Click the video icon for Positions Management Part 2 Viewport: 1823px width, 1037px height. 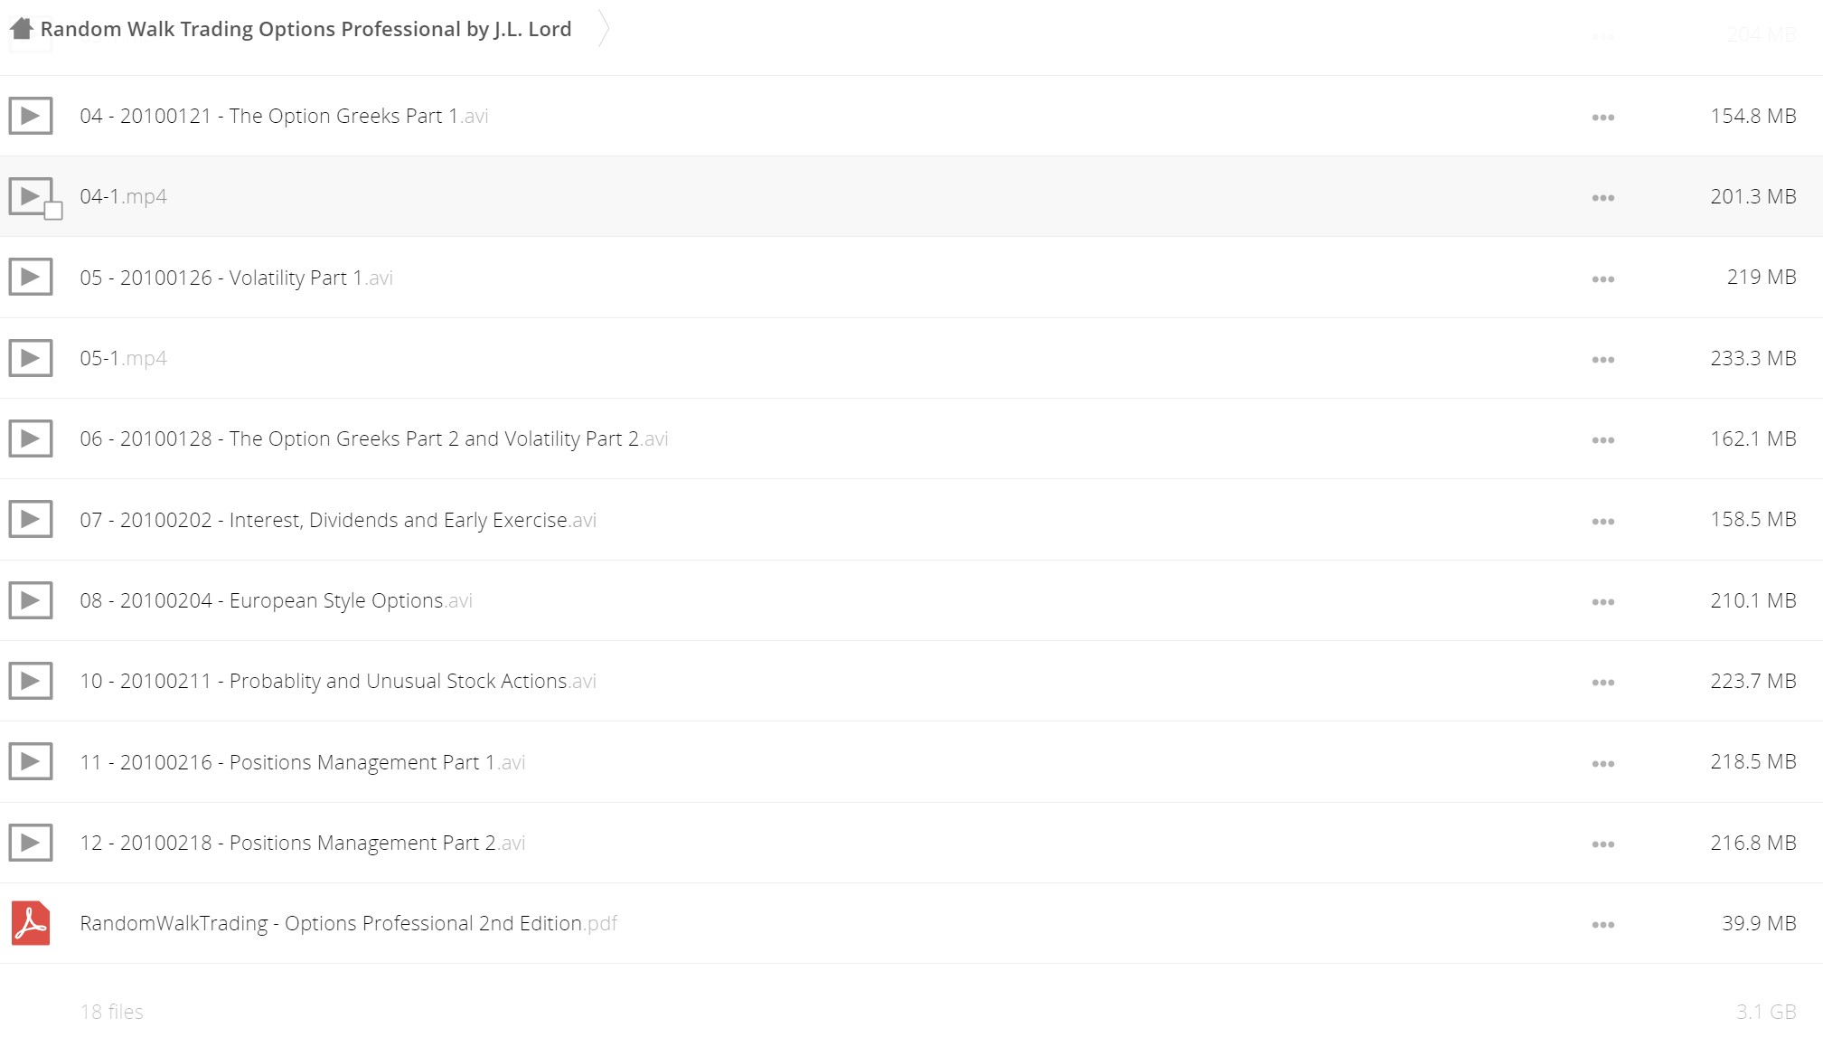click(x=31, y=843)
